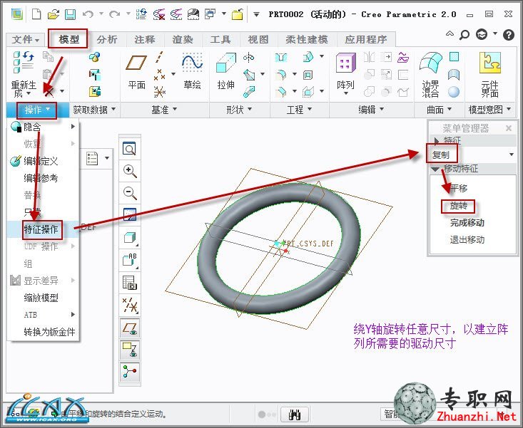Click the Pattern (阵列) tool

coord(345,73)
